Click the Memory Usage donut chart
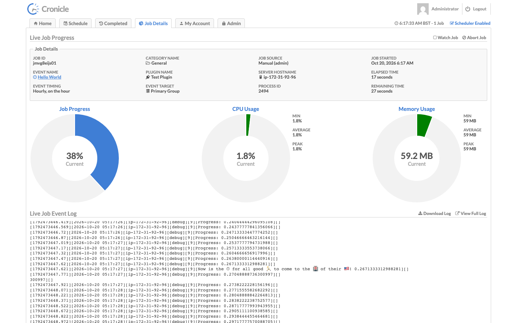 [417, 158]
